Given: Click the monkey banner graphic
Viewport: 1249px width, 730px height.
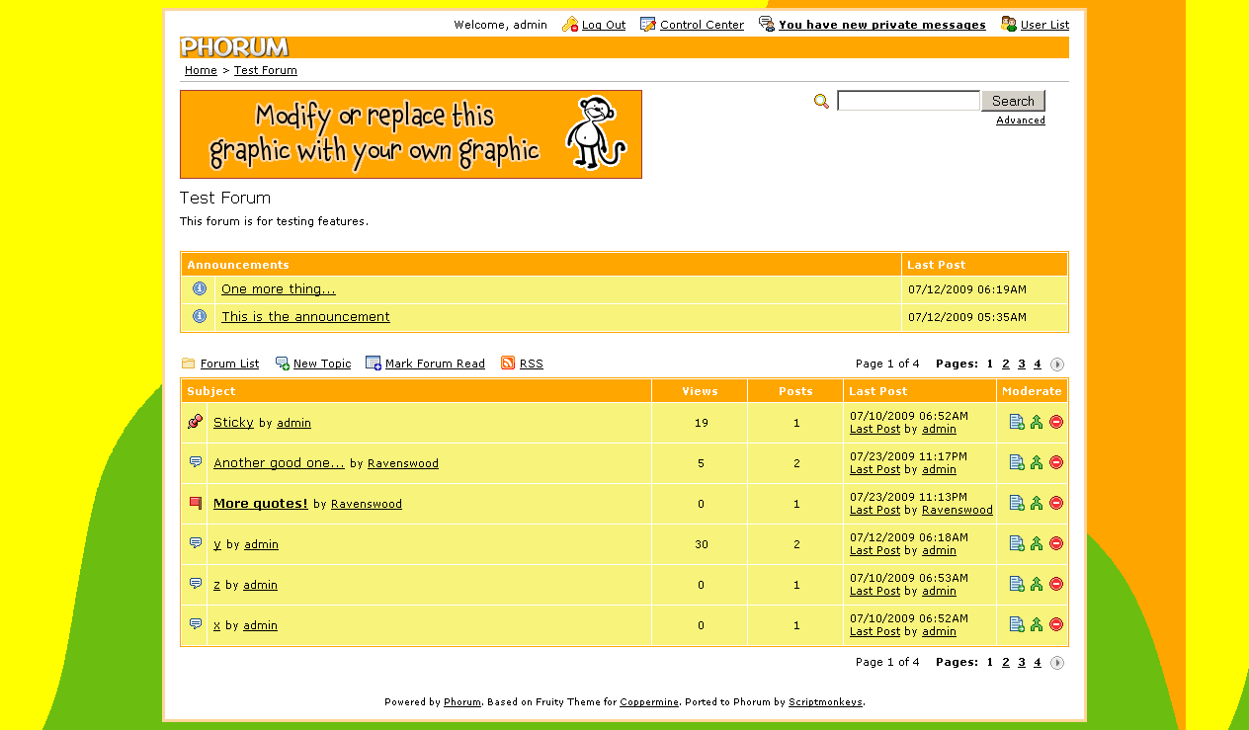Looking at the screenshot, I should point(411,134).
